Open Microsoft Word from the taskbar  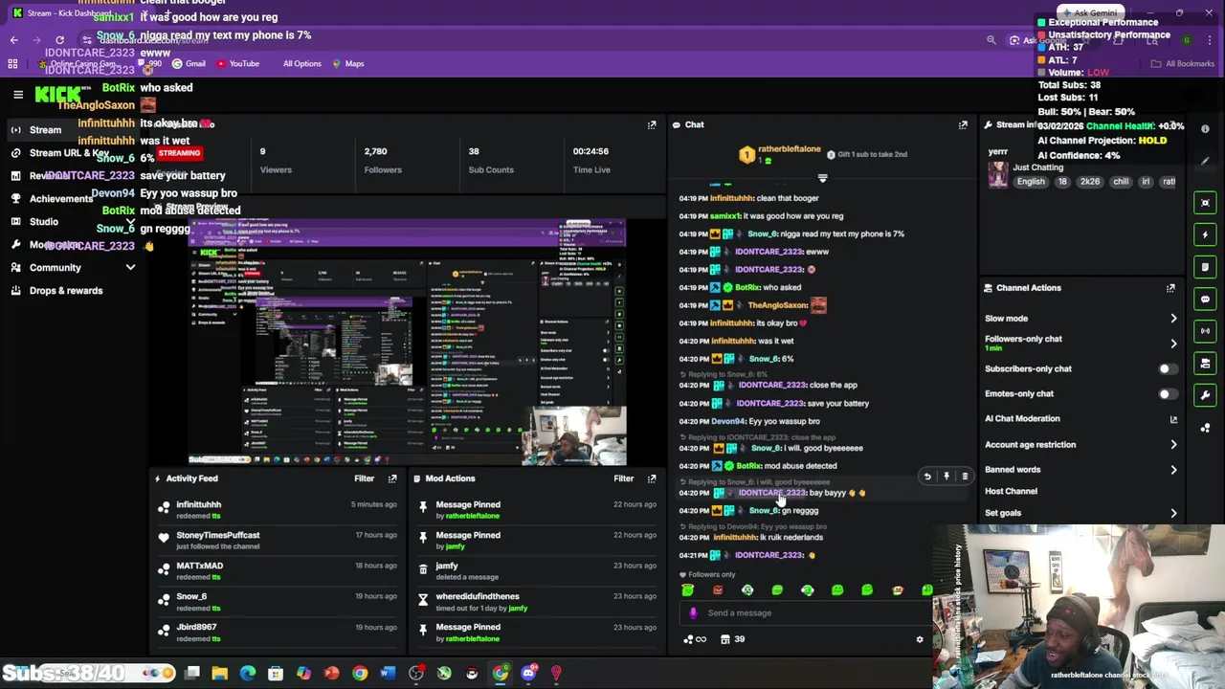tap(388, 674)
